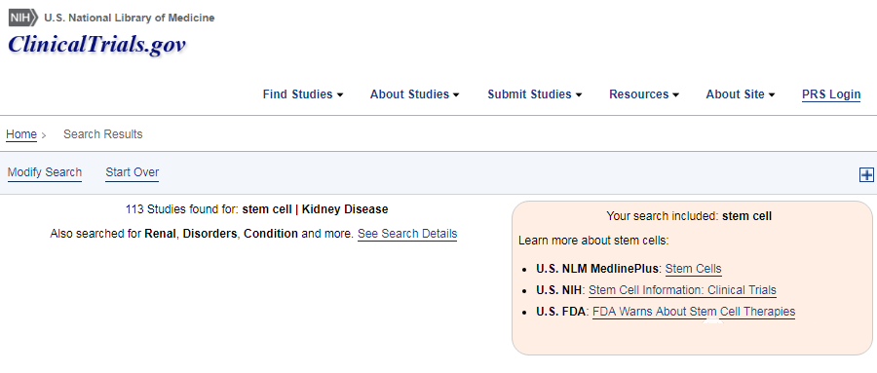Click the NIH logo badge

23,18
